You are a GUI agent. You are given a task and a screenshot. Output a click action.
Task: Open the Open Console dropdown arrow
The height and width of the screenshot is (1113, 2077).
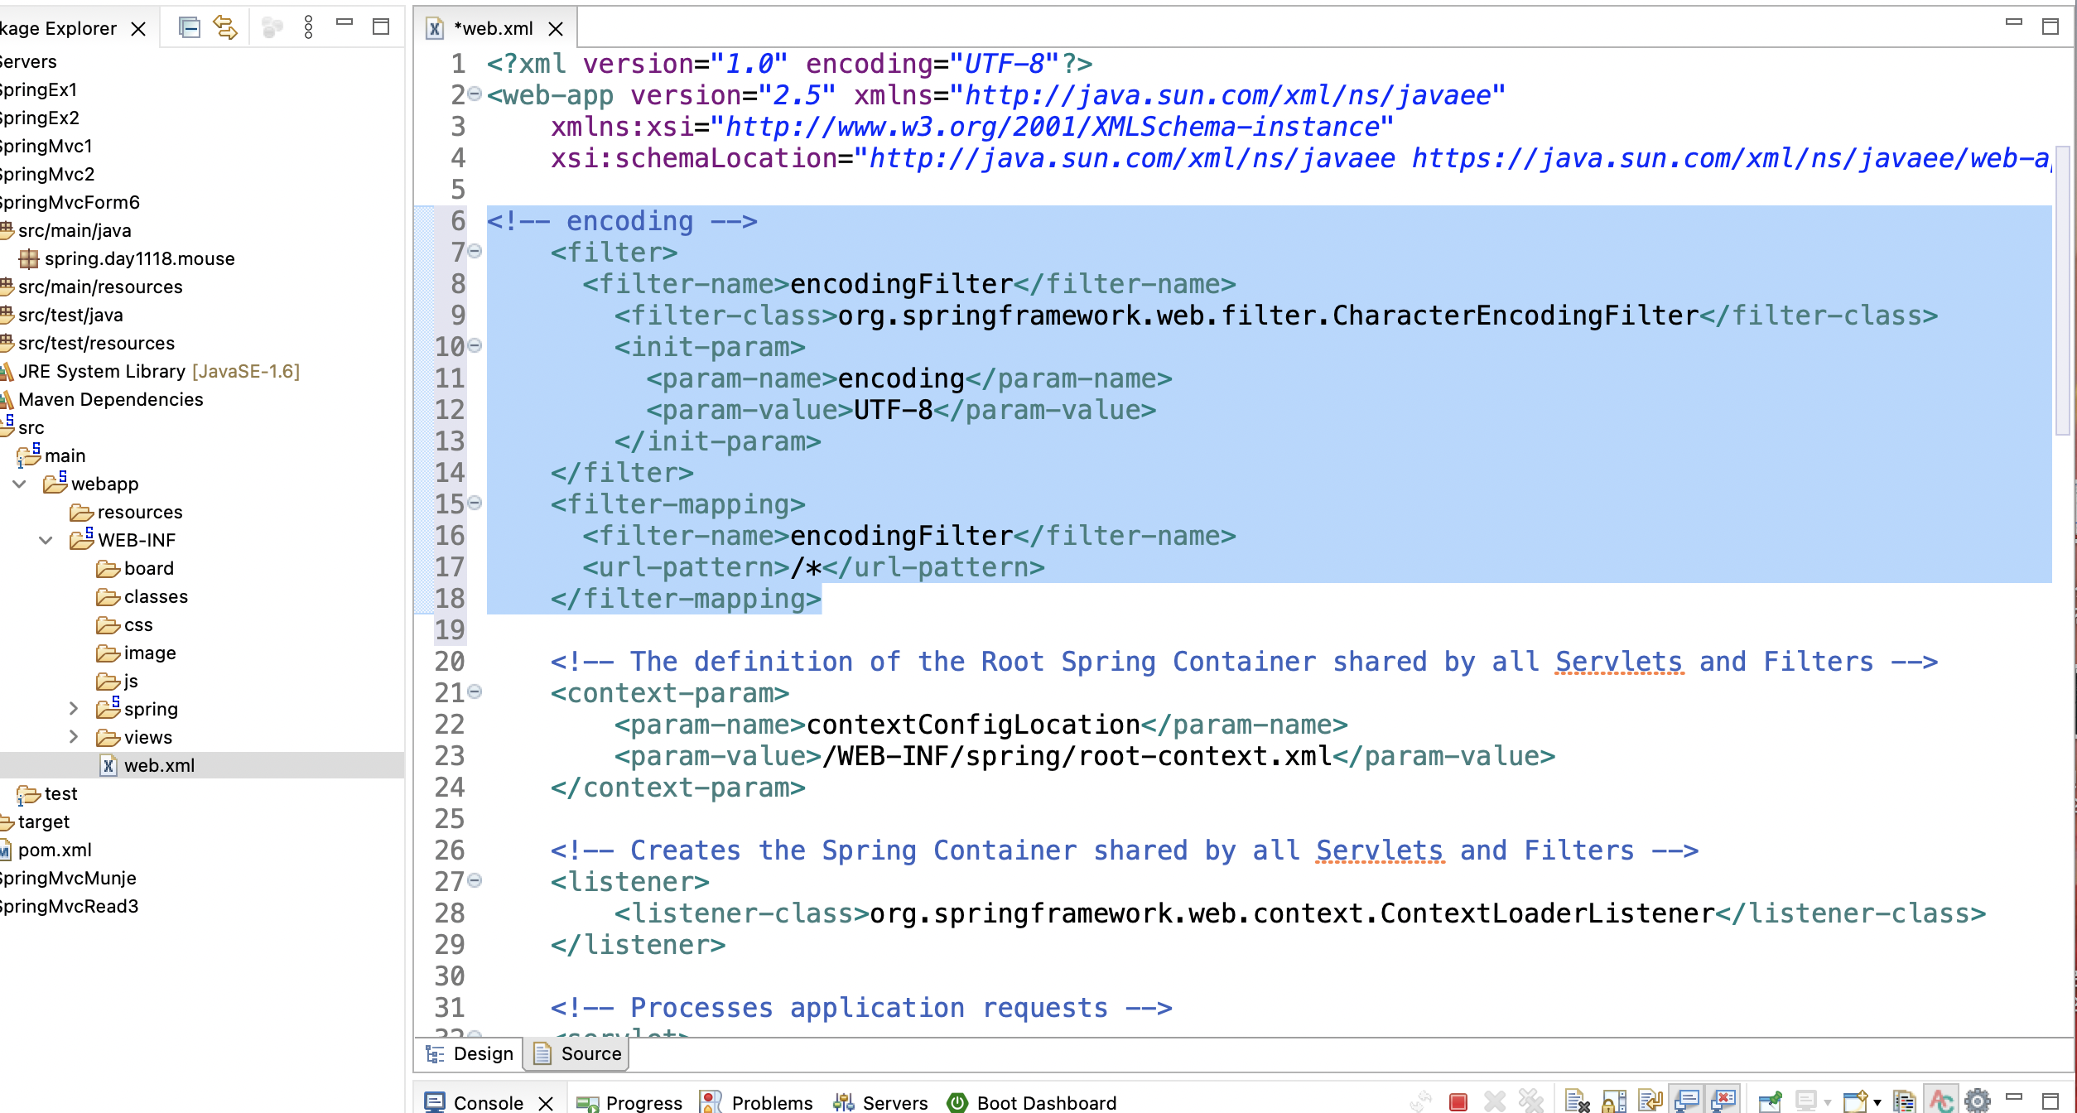(1877, 1102)
